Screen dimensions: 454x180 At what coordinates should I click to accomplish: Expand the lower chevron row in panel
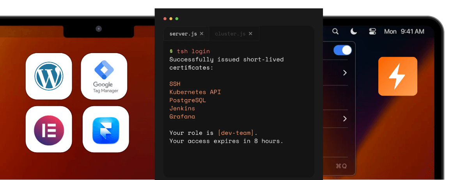tap(345, 119)
